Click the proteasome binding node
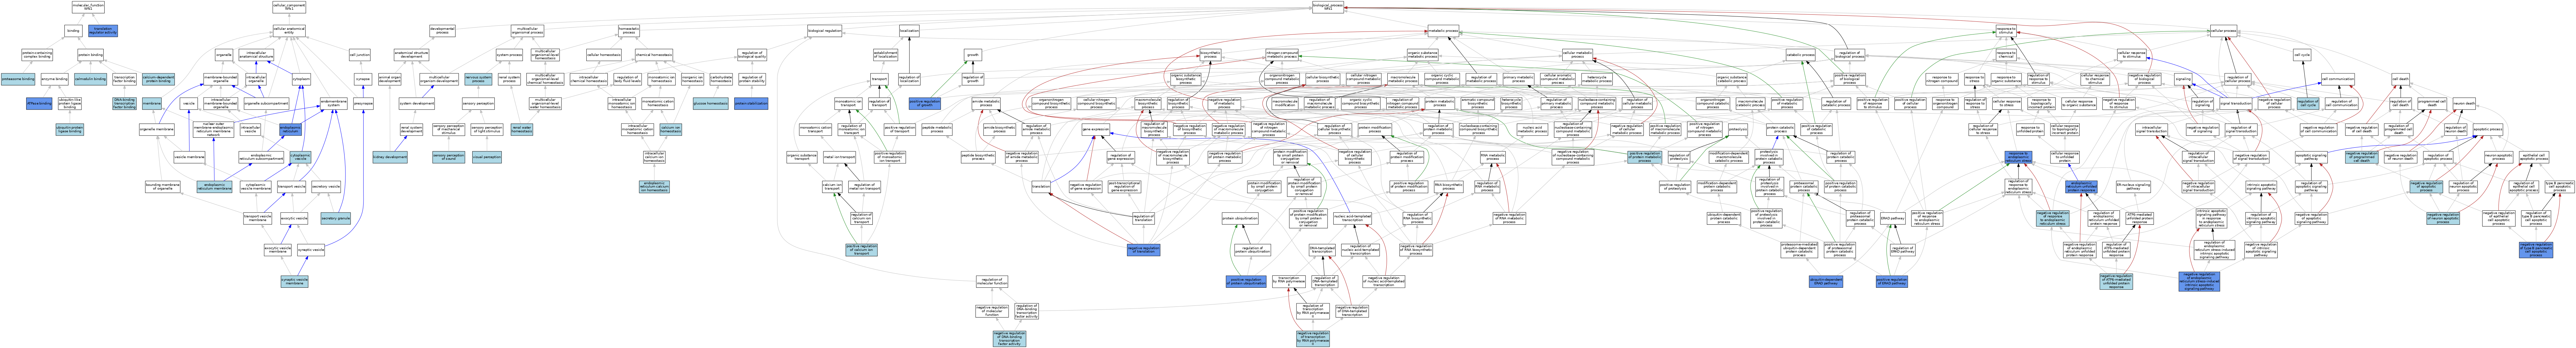The width and height of the screenshot is (2576, 348). tap(18, 79)
